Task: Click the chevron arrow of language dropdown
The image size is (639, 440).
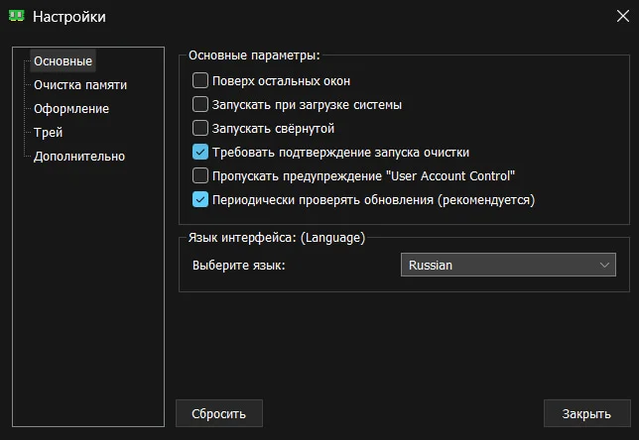Action: coord(605,266)
